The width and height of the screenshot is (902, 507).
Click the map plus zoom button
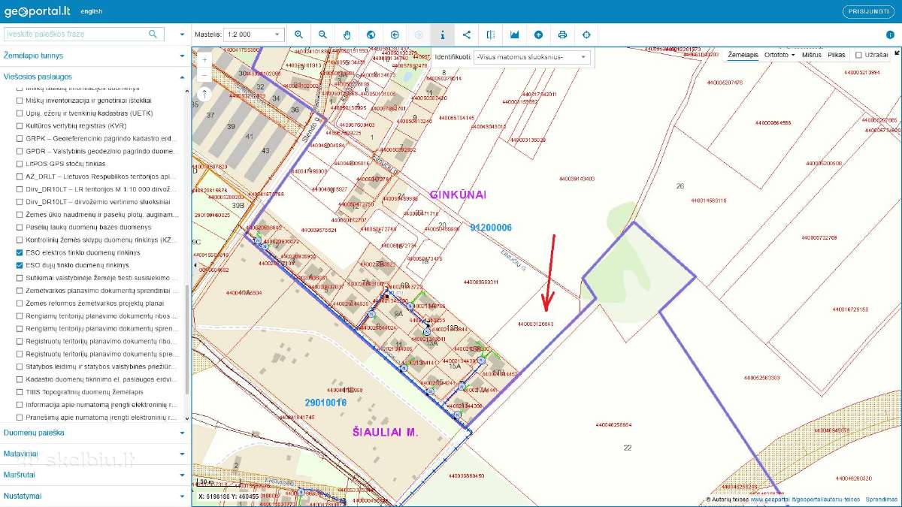coord(204,59)
